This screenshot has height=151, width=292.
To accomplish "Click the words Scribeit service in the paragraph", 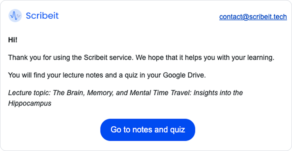I will tap(109, 58).
